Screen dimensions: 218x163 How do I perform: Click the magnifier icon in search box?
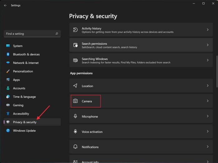(x=57, y=33)
